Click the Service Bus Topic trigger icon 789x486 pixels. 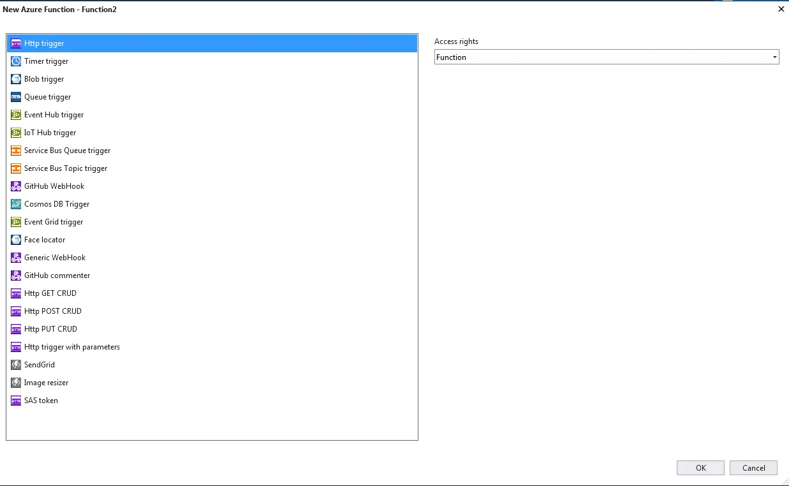(16, 168)
